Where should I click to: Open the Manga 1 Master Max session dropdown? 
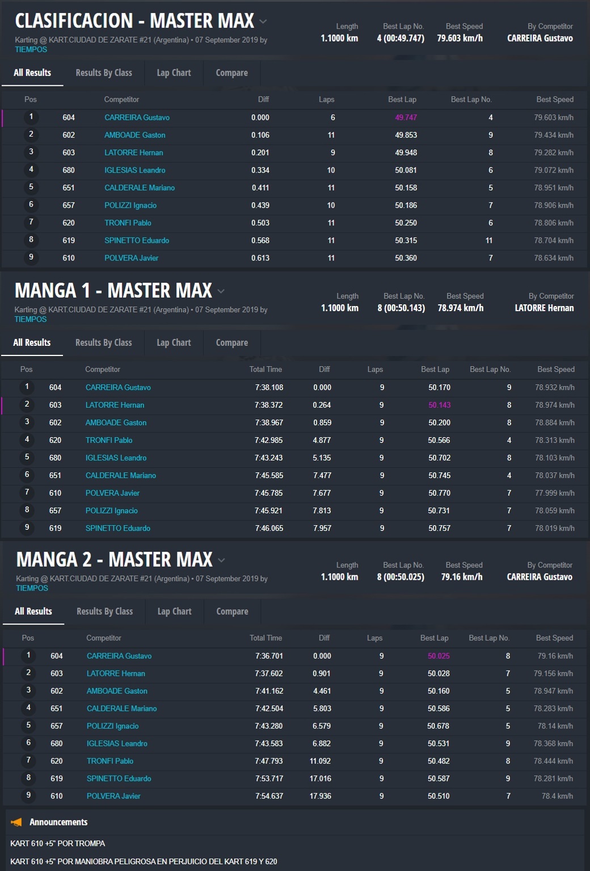pyautogui.click(x=221, y=291)
